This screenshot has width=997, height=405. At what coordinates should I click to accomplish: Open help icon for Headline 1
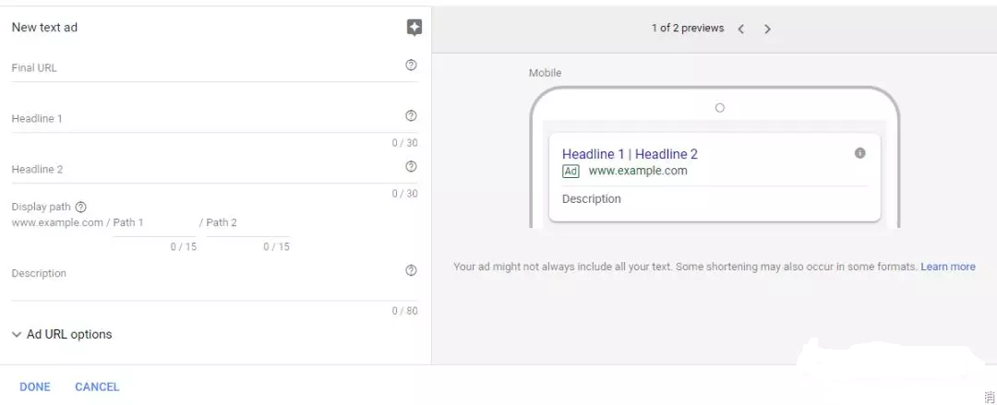[411, 116]
